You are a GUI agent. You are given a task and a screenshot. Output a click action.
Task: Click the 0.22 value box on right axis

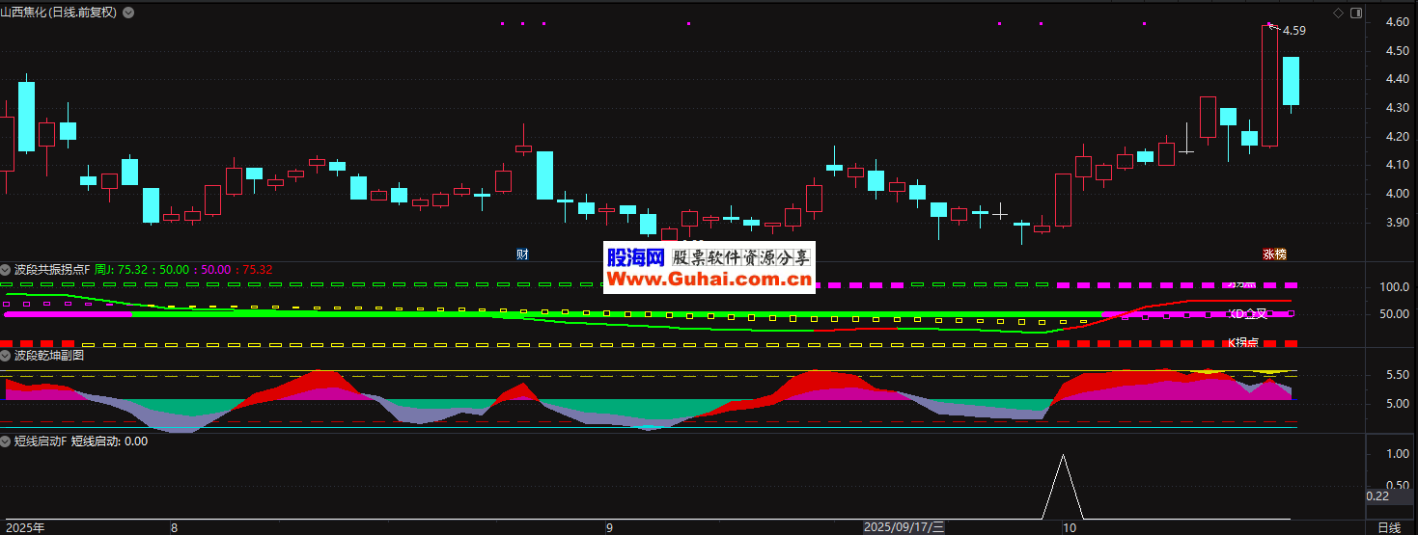coord(1378,495)
